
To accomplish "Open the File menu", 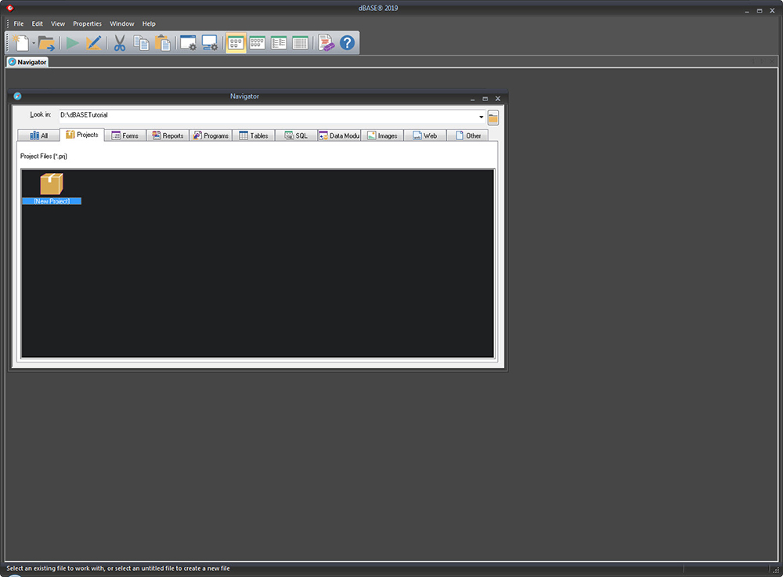I will click(19, 23).
